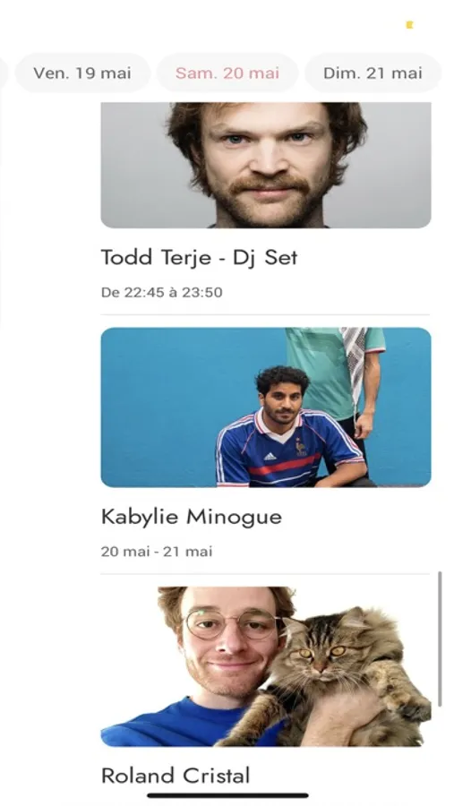The height and width of the screenshot is (806, 454).
Task: Switch to the Dim. 21 mai tab
Action: click(373, 73)
